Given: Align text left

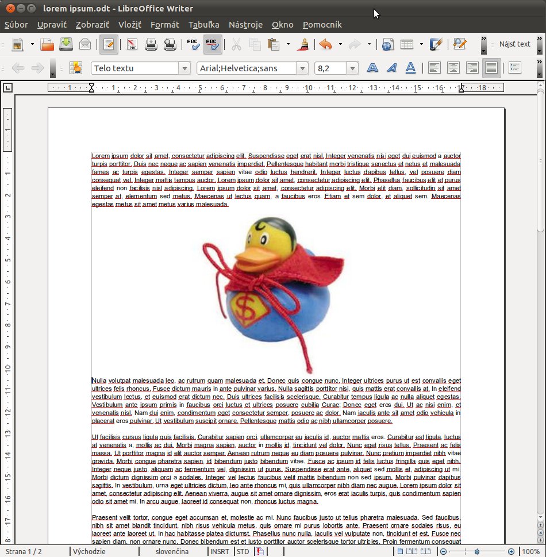Looking at the screenshot, I should point(434,68).
